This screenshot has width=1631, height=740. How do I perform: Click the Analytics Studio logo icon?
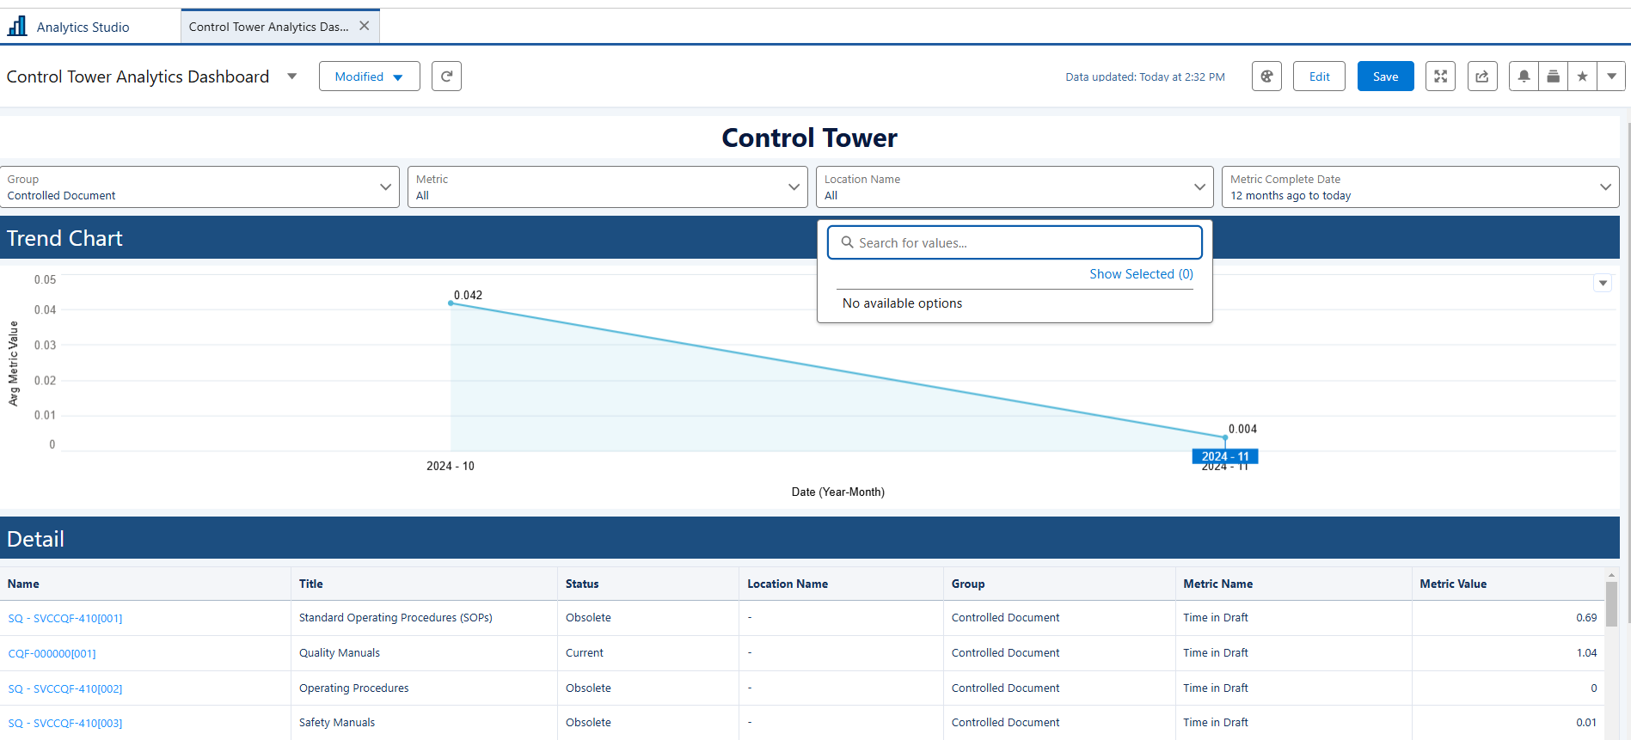click(x=17, y=27)
